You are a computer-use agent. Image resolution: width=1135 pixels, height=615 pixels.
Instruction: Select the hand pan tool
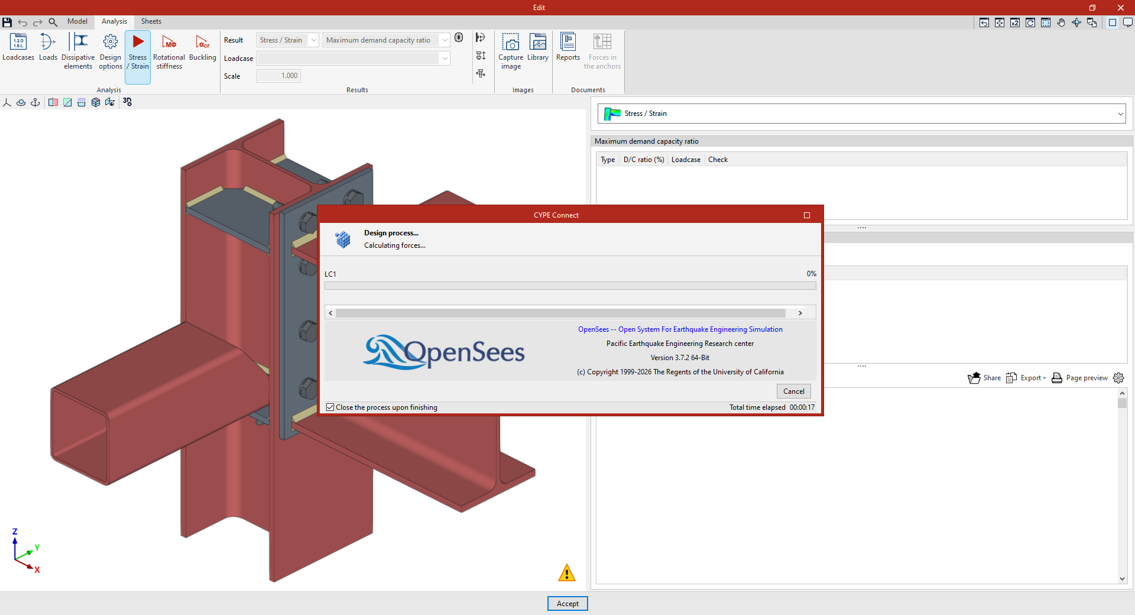tap(1061, 22)
